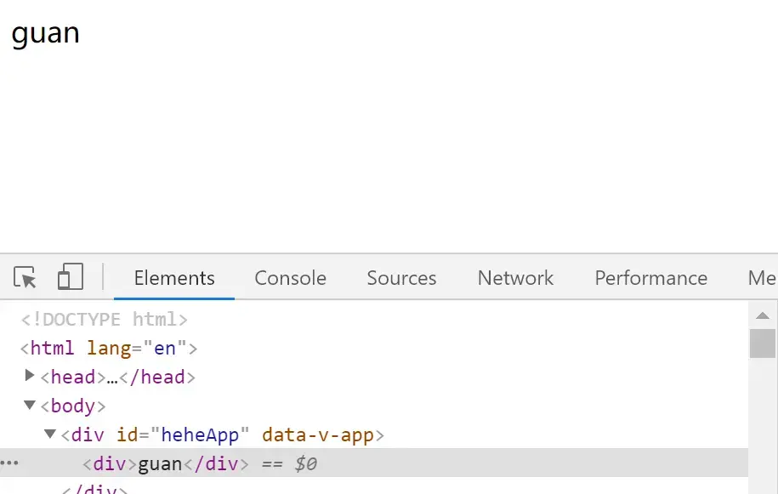Toggle the device toolbar icon
778x494 pixels.
[x=71, y=276]
